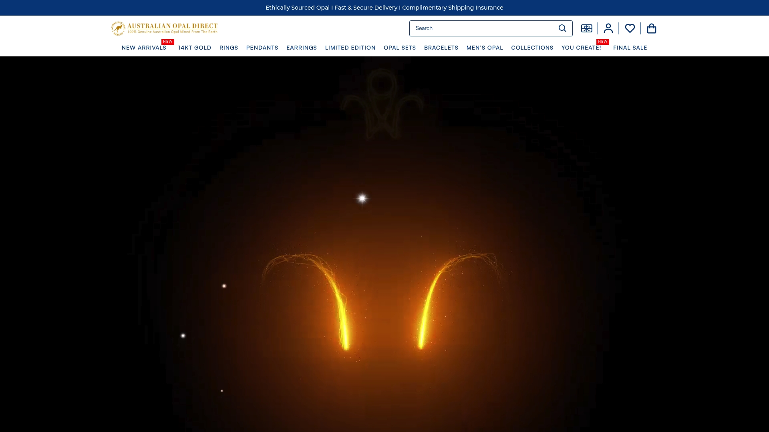
Task: Open the account profile icon
Action: 608,28
